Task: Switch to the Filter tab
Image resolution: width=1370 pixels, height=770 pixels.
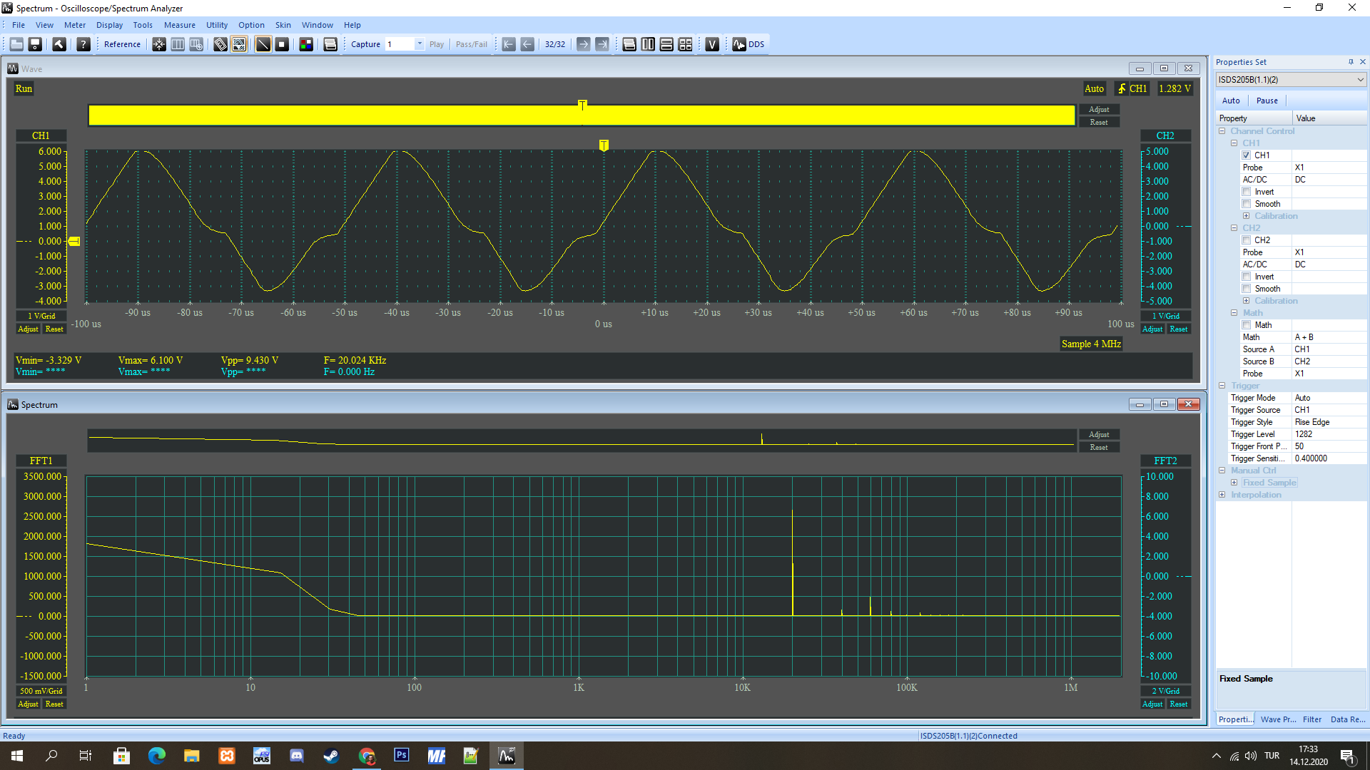Action: 1312,719
